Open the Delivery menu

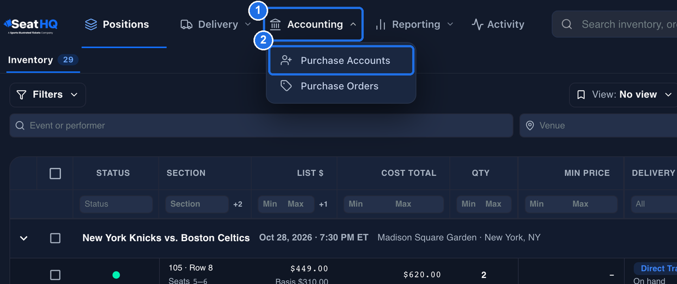216,24
